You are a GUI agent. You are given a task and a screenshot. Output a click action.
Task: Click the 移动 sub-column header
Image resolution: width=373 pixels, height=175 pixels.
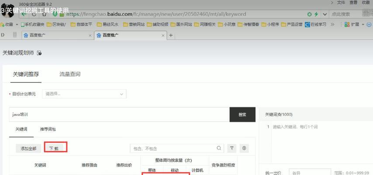coord(175,170)
